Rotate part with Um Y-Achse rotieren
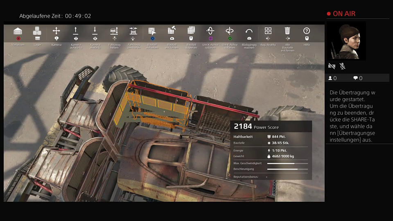 point(230,32)
